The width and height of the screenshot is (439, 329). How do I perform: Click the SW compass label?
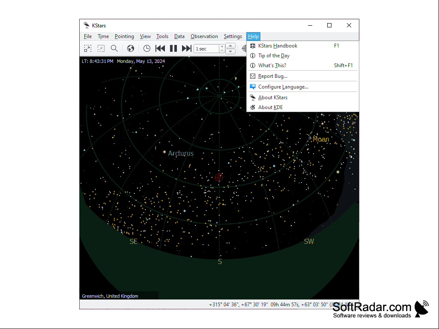coord(309,241)
